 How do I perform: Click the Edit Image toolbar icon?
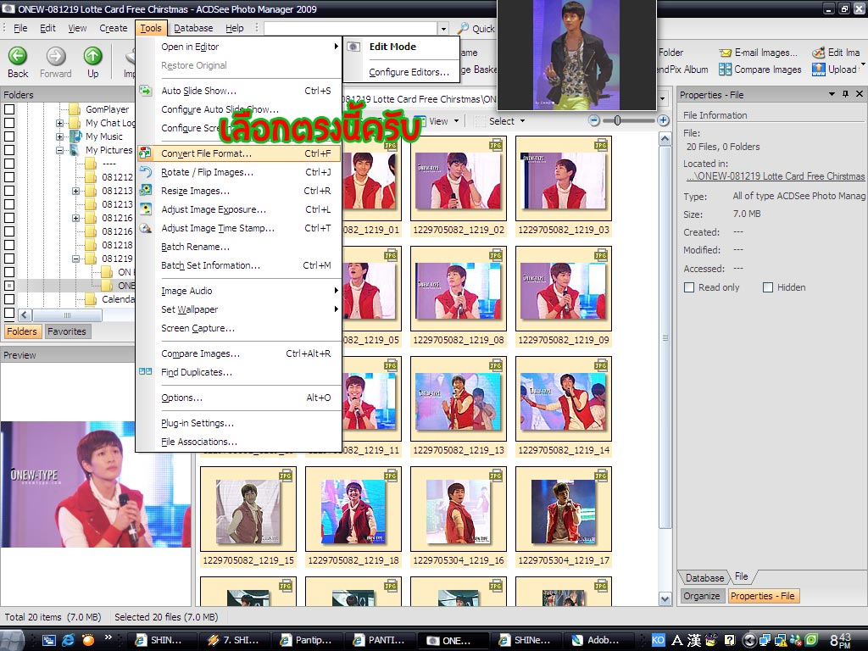pyautogui.click(x=819, y=53)
